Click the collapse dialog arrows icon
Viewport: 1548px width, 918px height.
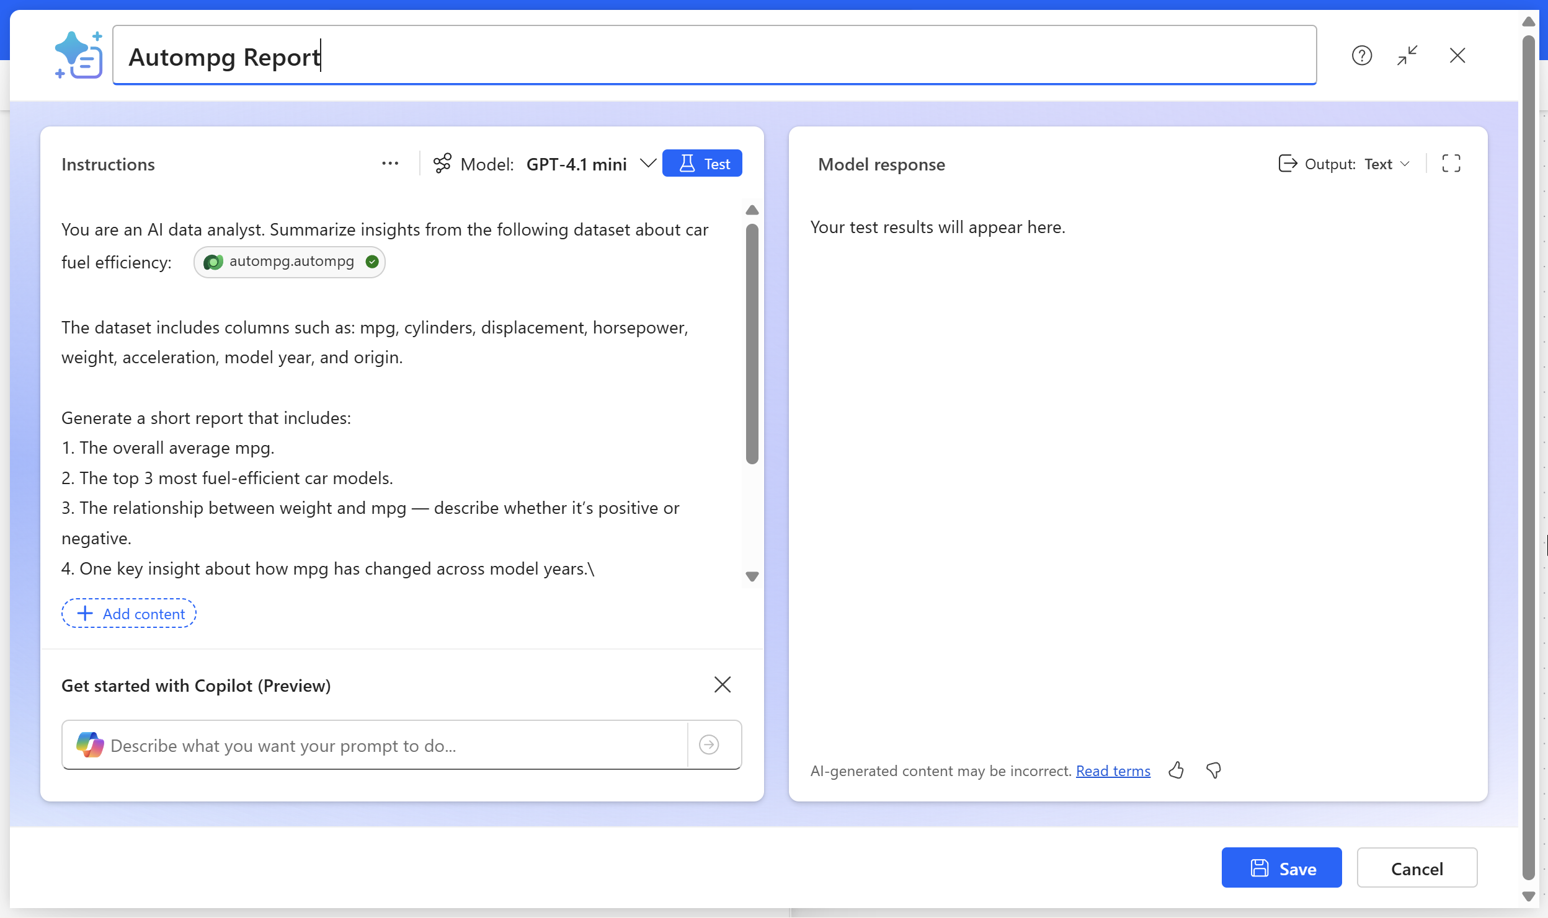click(1407, 56)
